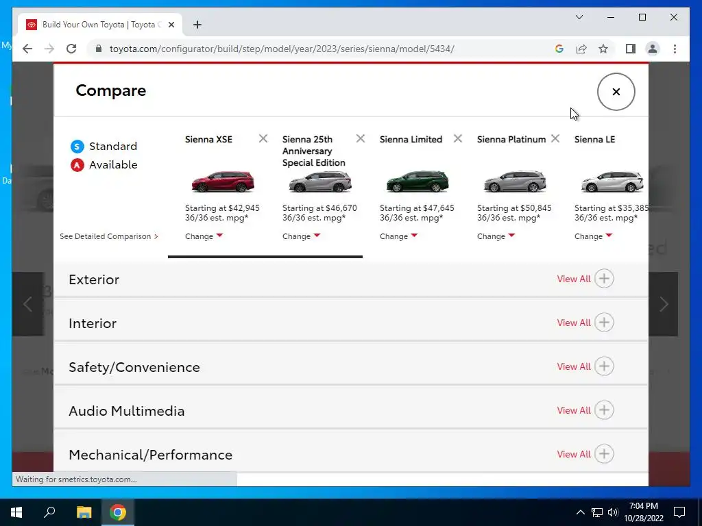
Task: Click View All for Mechanical/Performance
Action: pyautogui.click(x=574, y=454)
